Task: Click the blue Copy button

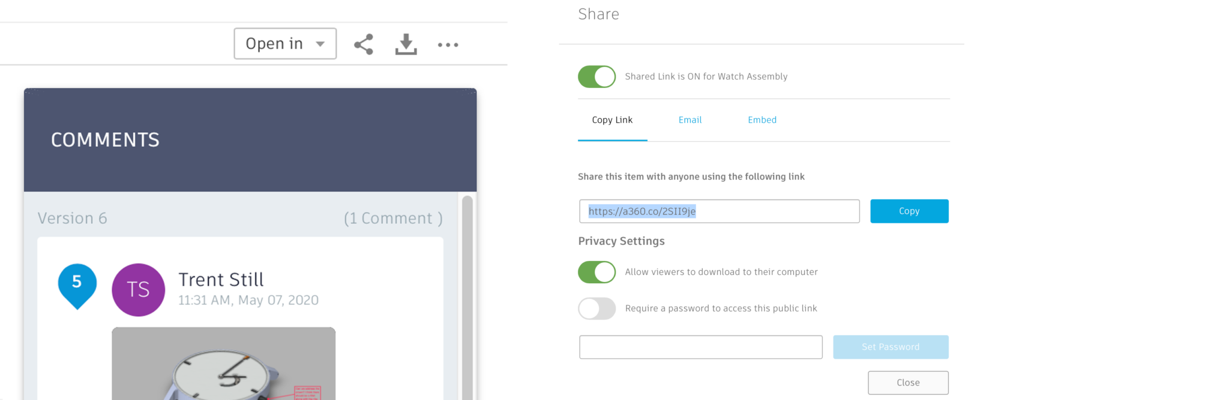Action: tap(909, 211)
